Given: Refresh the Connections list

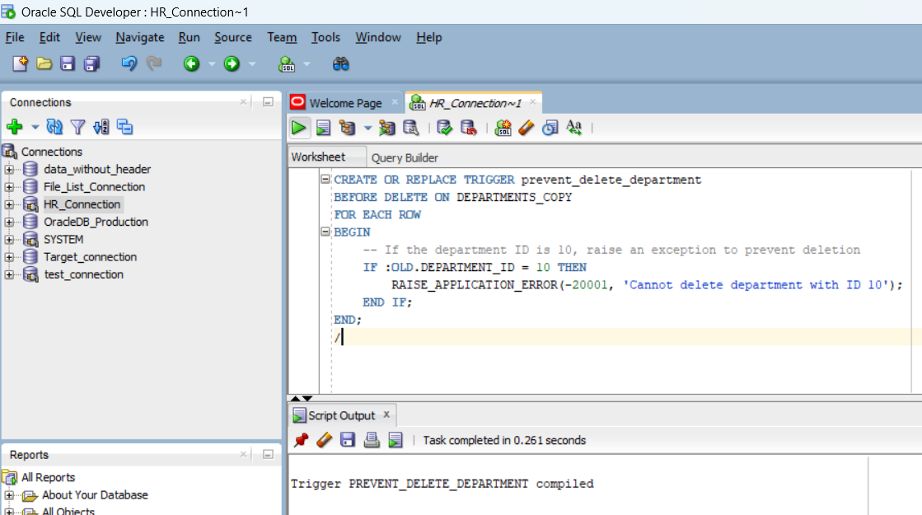Looking at the screenshot, I should (x=54, y=126).
